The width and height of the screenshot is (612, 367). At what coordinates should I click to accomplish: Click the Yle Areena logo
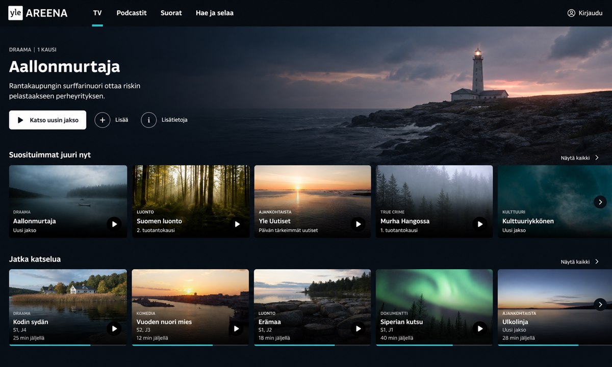[38, 13]
